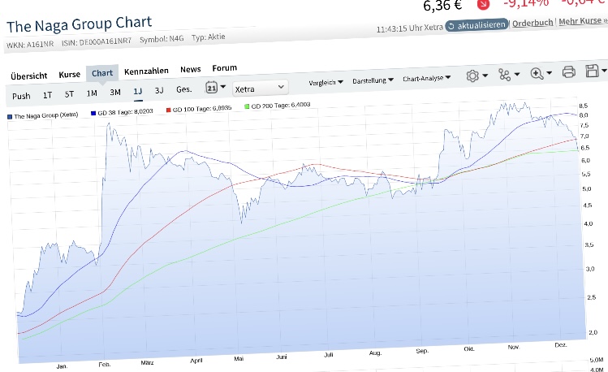This screenshot has height=372, width=608.
Task: Click the print chart icon
Action: coord(568,72)
